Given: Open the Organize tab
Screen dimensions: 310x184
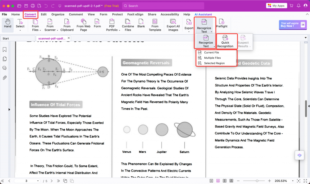Looking at the screenshot, I should [58, 15].
